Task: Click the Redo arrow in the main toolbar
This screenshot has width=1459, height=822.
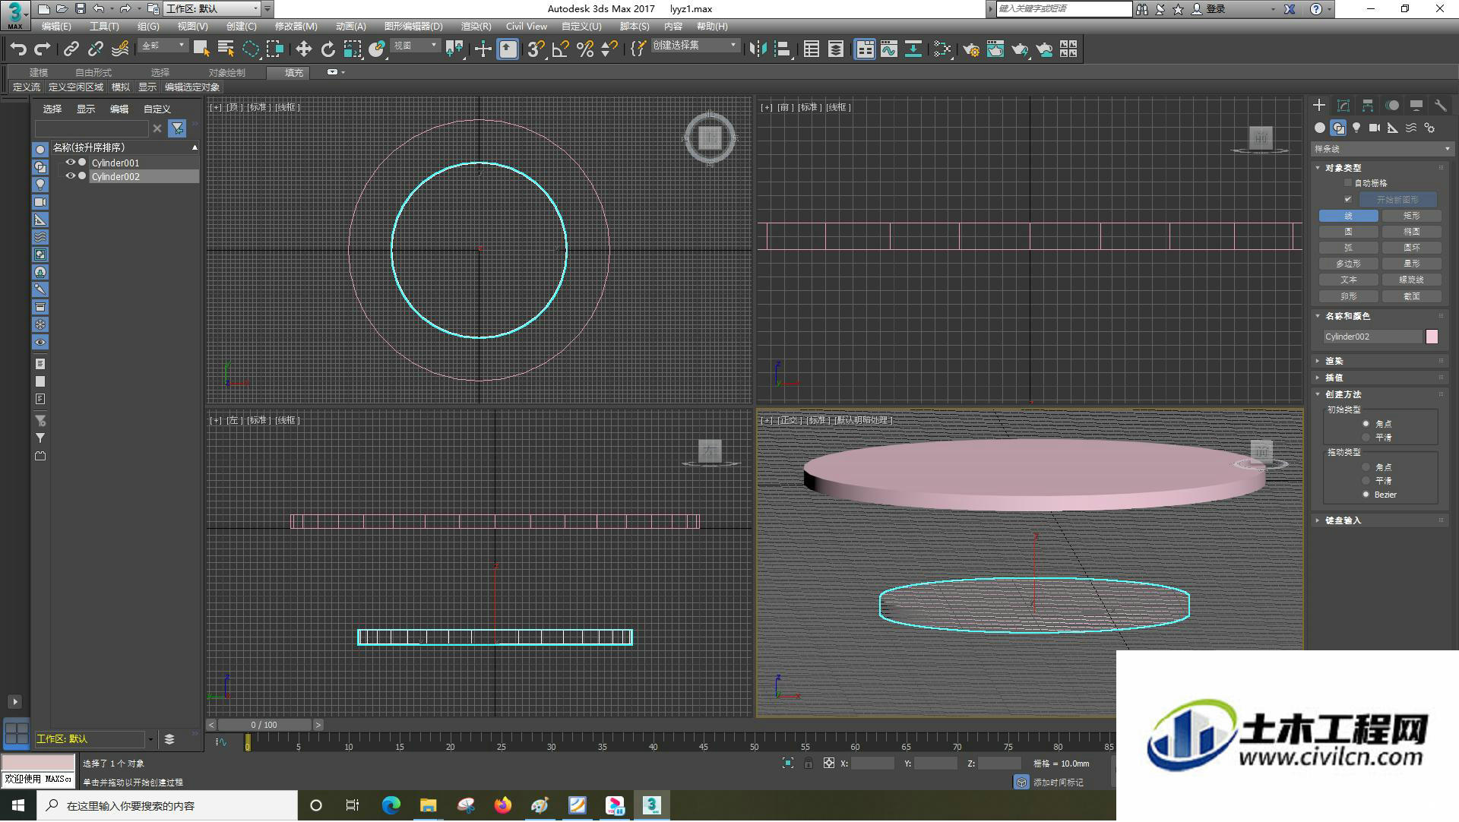Action: (x=43, y=49)
